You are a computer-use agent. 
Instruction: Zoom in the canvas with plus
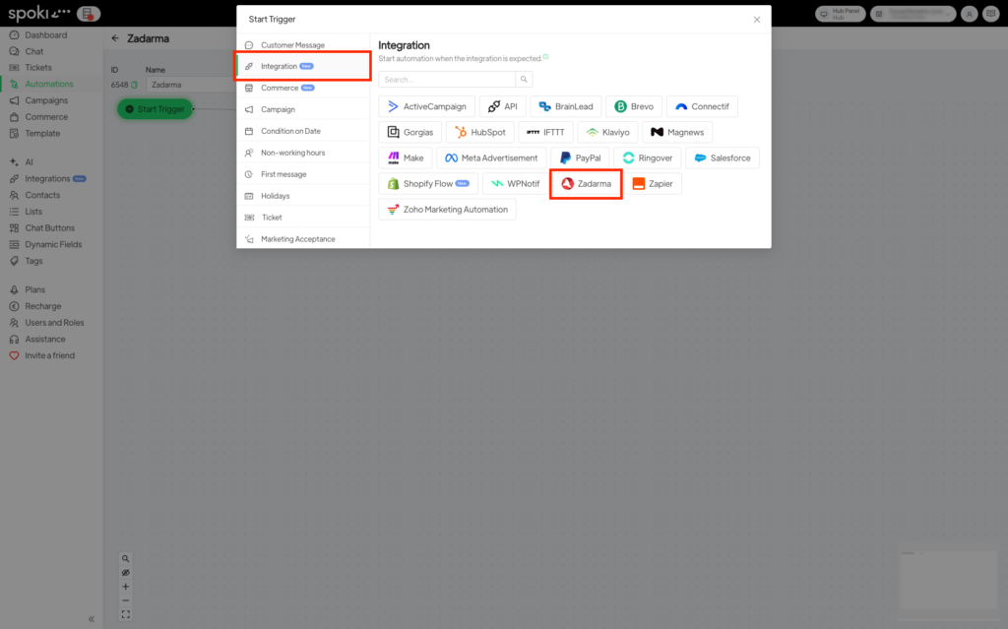(126, 587)
